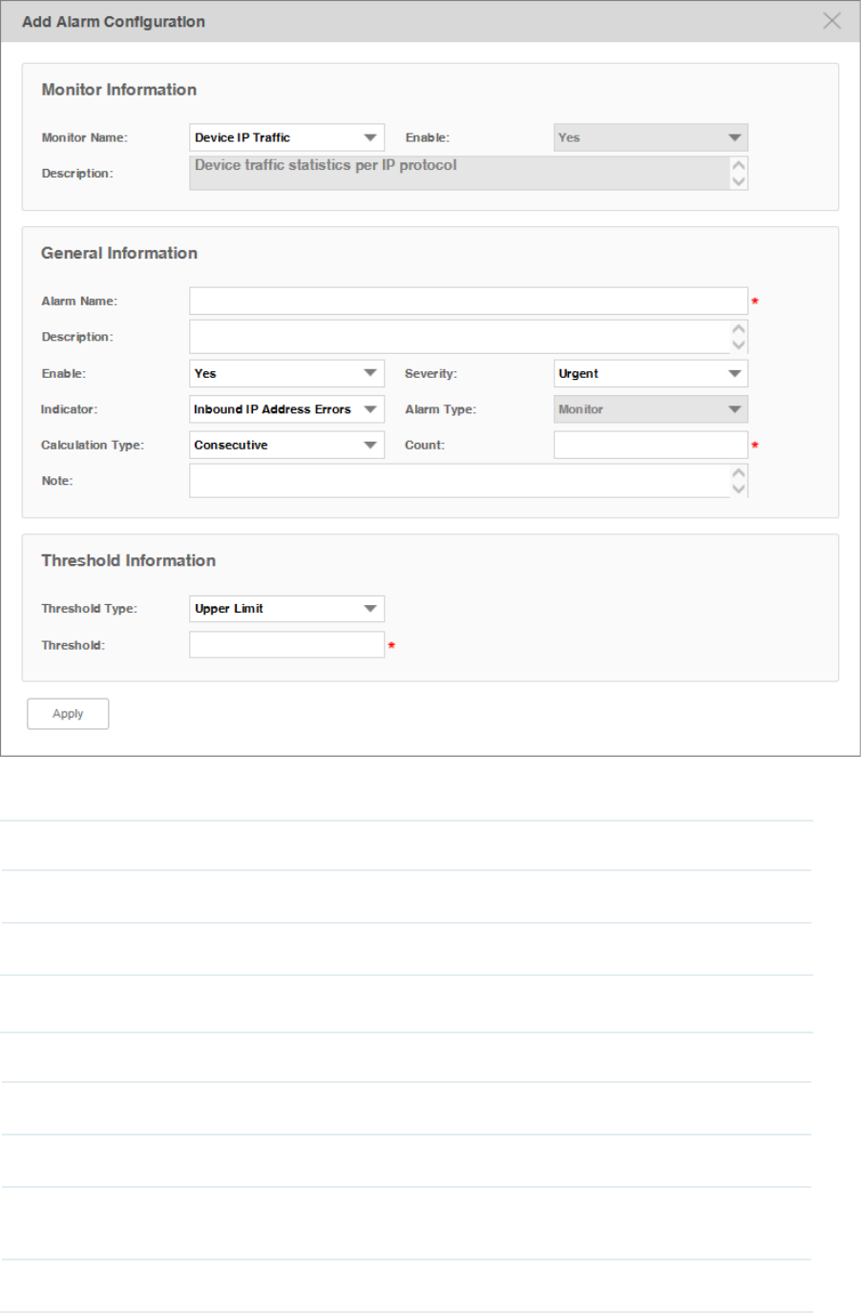Click the Monitor Name label

point(84,137)
